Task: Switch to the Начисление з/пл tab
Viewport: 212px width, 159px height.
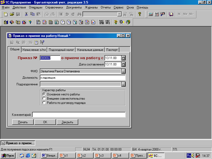Action: [34, 50]
